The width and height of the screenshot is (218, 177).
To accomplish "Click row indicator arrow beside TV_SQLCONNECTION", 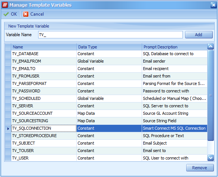I will (8, 129).
